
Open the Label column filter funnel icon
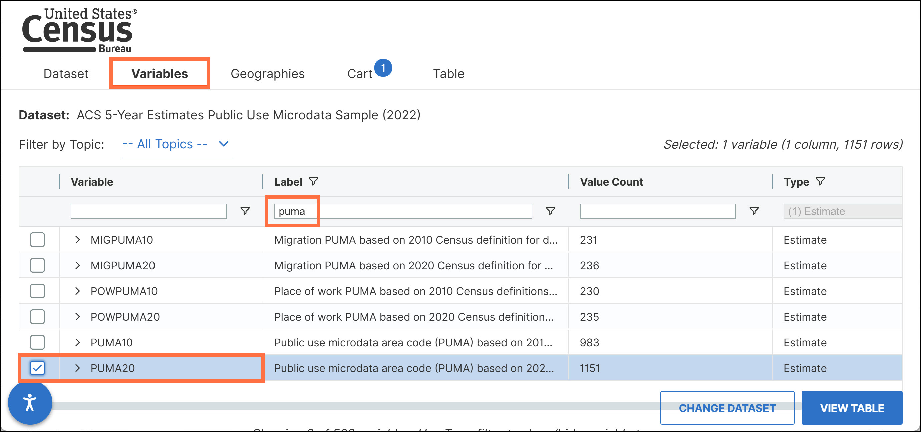pos(314,181)
